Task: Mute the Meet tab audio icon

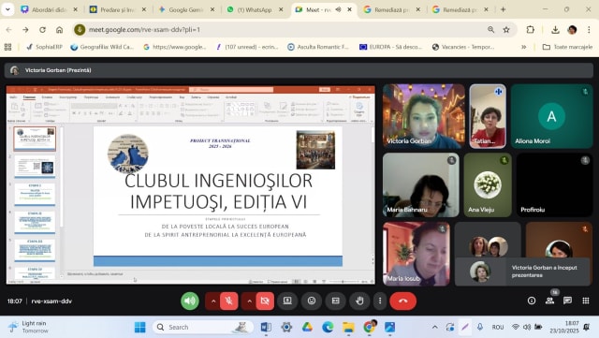Action: click(x=338, y=9)
